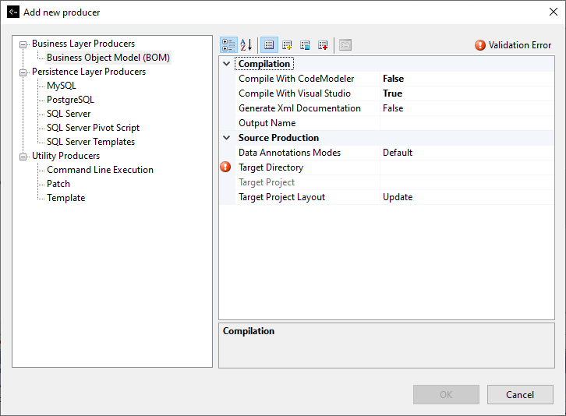Toggle the Generate Xml Documentation value

click(x=465, y=108)
